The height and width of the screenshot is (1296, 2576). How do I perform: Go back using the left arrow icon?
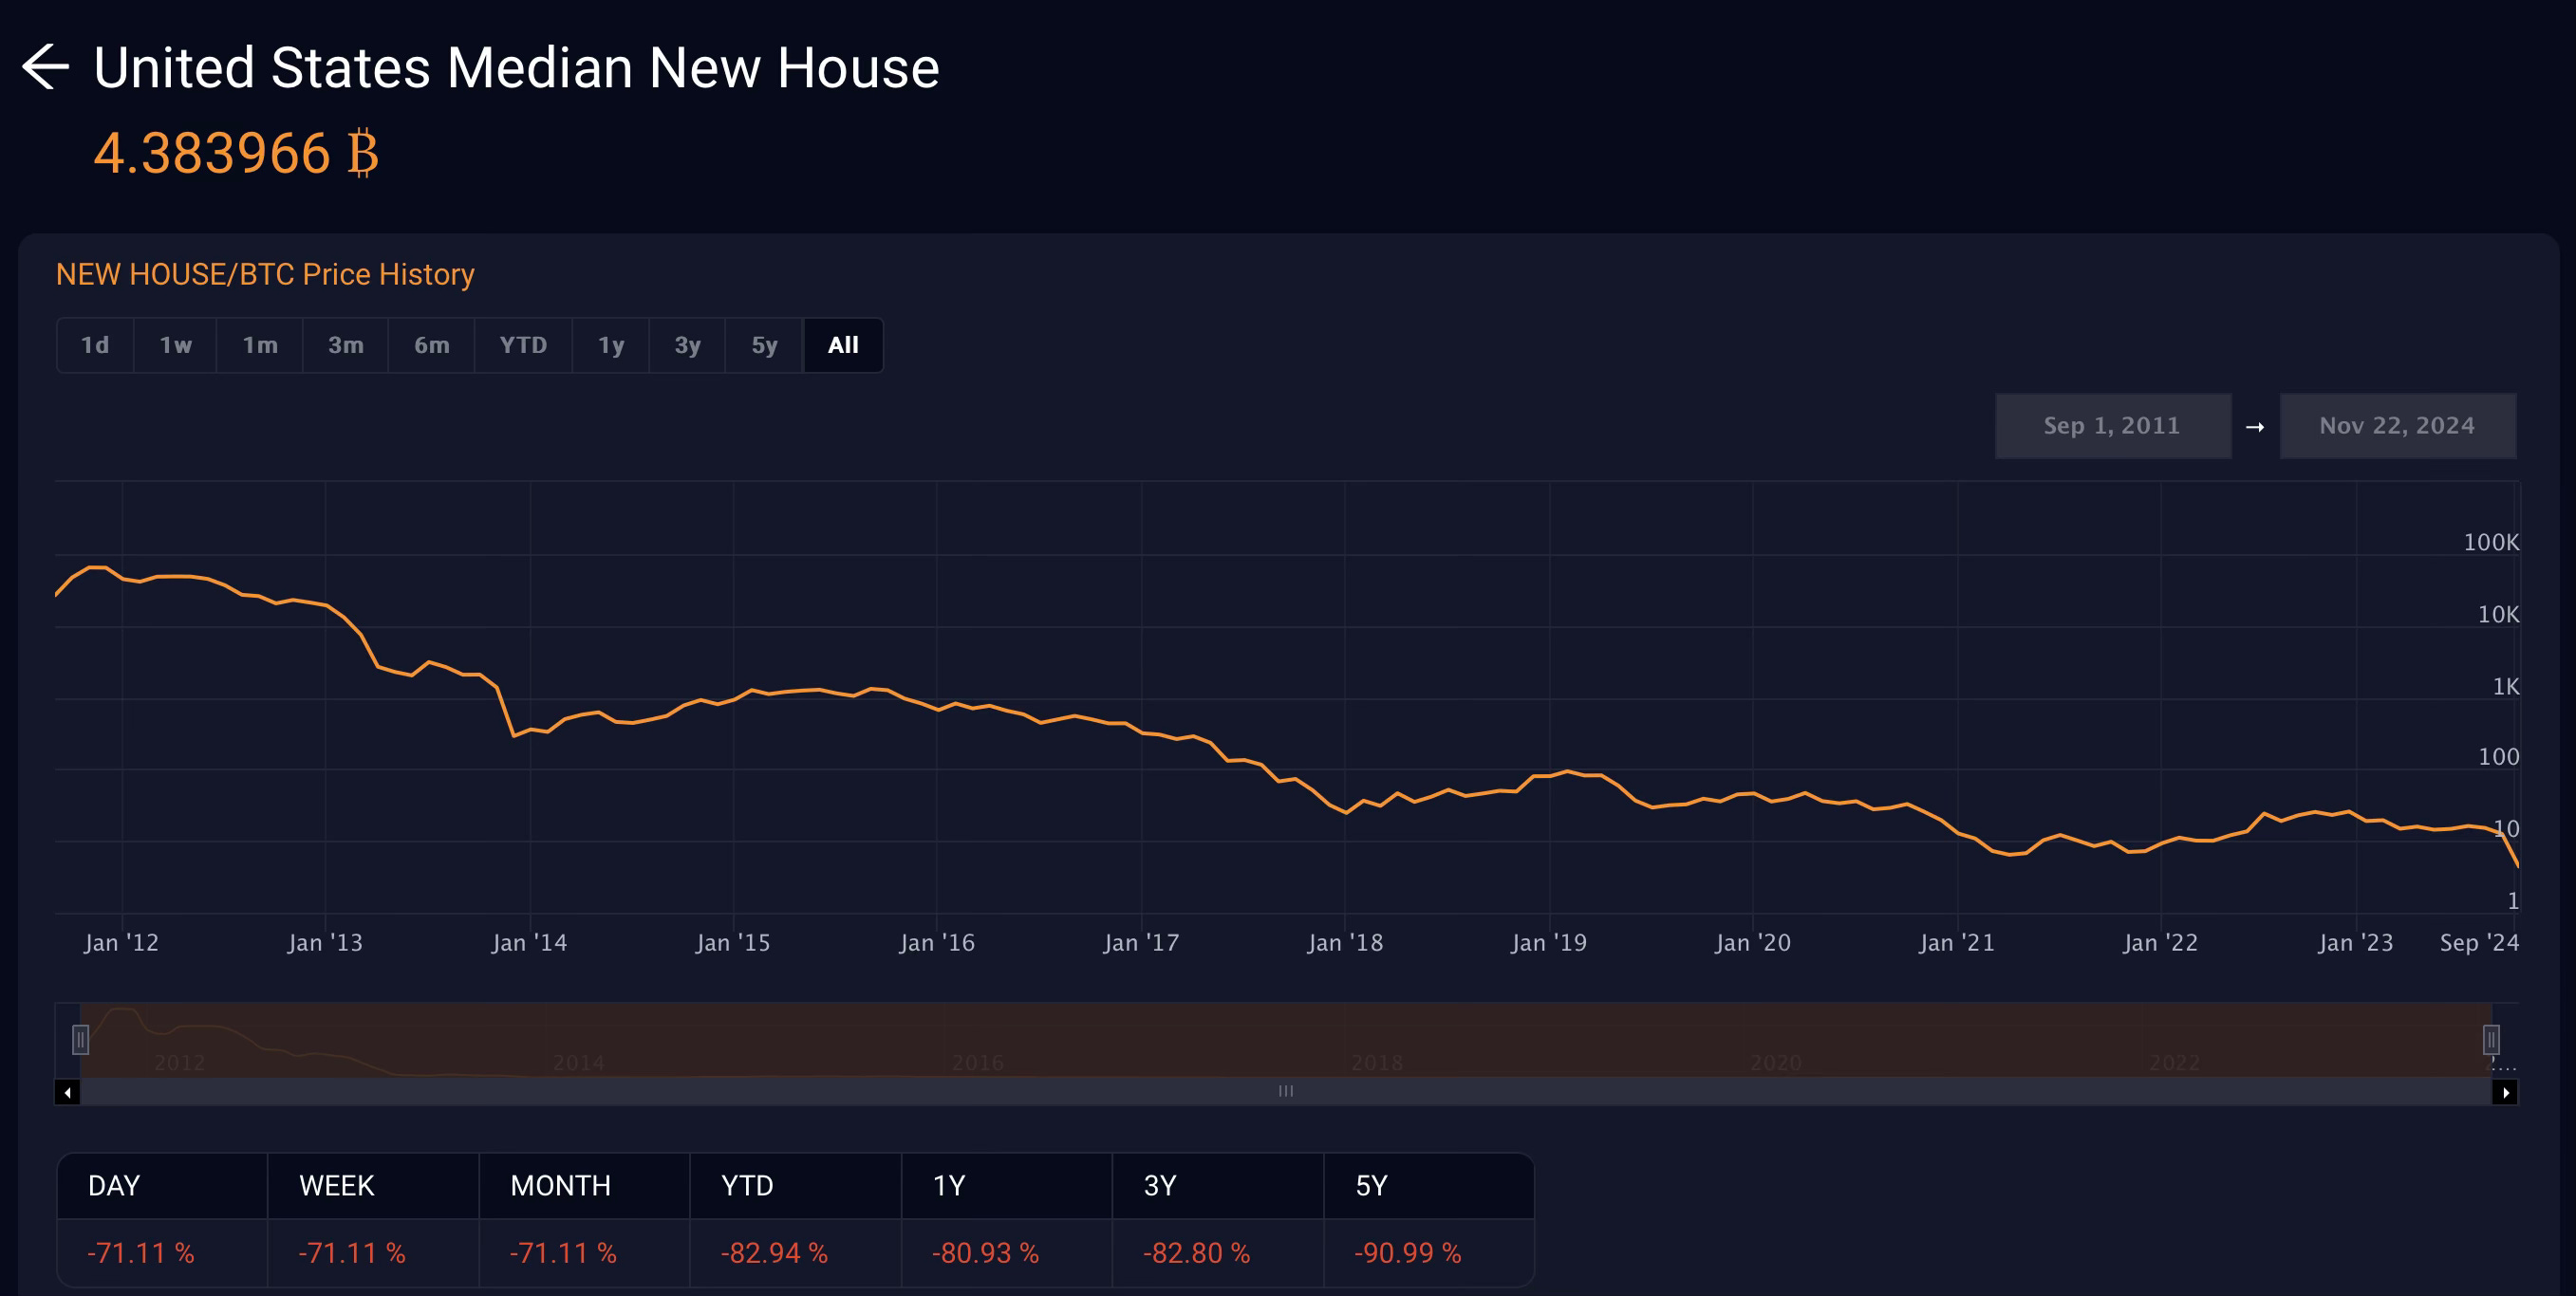pyautogui.click(x=45, y=68)
